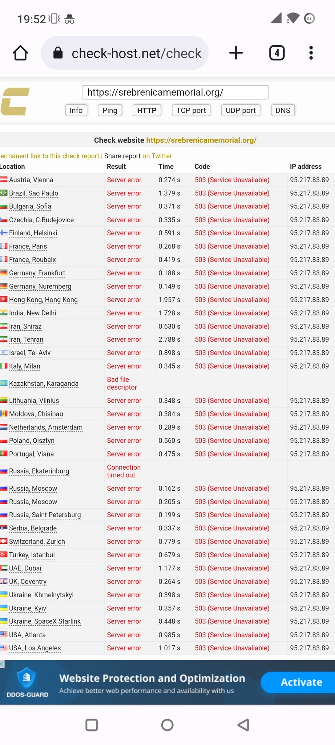Open the Info check tab
The width and height of the screenshot is (335, 745).
tap(76, 110)
